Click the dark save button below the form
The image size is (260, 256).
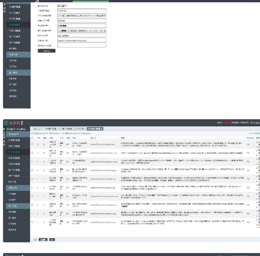coord(47,51)
